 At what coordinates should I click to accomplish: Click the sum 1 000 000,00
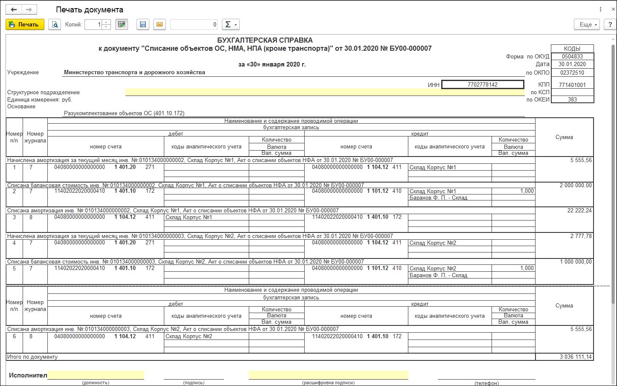point(576,262)
